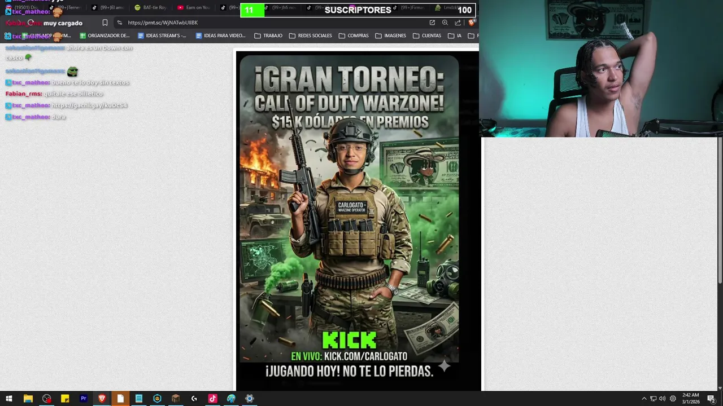Expand the TRABAJO bookmarks folder
The image size is (723, 406).
[268, 36]
